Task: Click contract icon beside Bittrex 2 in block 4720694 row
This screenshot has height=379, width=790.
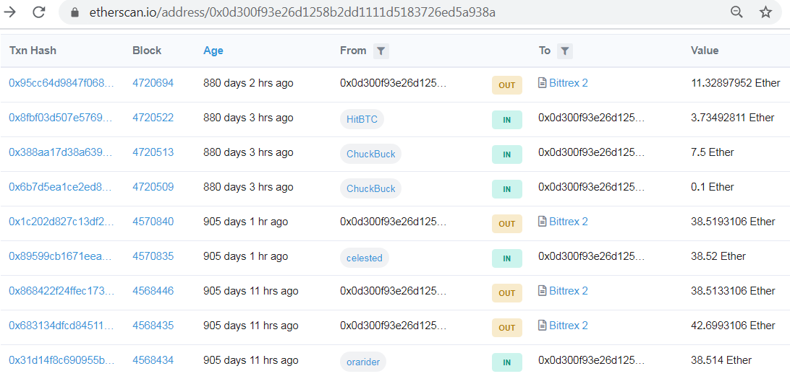Action: click(543, 83)
